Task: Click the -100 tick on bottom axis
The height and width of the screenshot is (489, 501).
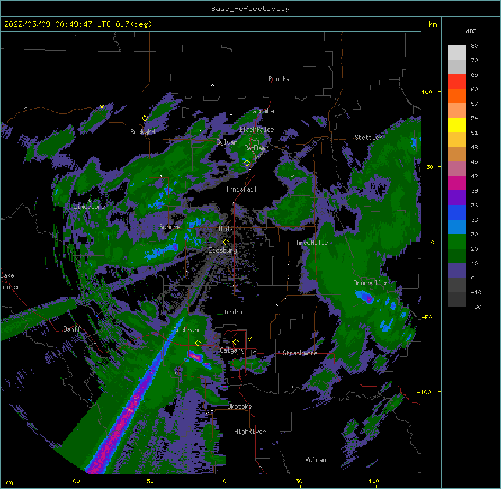Action: coord(73,481)
